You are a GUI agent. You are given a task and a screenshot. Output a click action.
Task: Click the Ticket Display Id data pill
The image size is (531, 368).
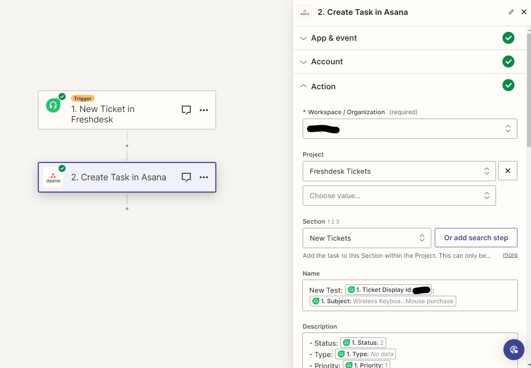tap(388, 290)
